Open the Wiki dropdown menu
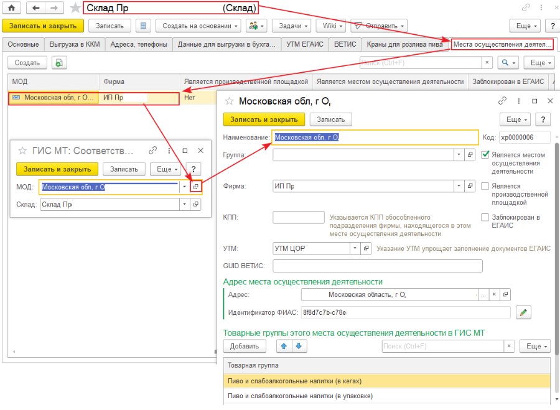Screen dimensions: 560x410 [x=330, y=26]
